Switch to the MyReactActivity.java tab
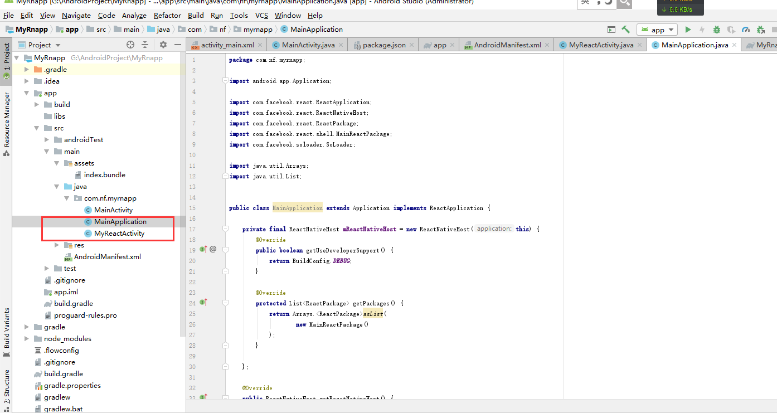 click(x=601, y=45)
